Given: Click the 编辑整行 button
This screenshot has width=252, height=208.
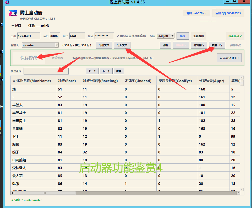Looking at the screenshot, I should coord(199,45).
